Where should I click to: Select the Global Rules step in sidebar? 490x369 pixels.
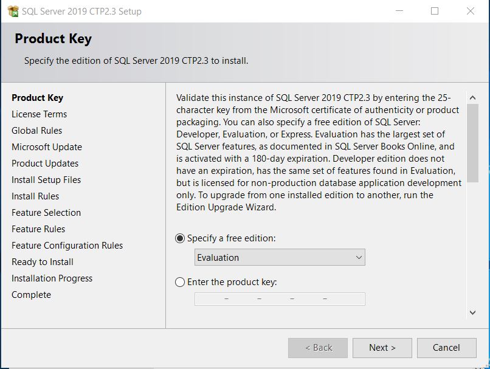(36, 131)
